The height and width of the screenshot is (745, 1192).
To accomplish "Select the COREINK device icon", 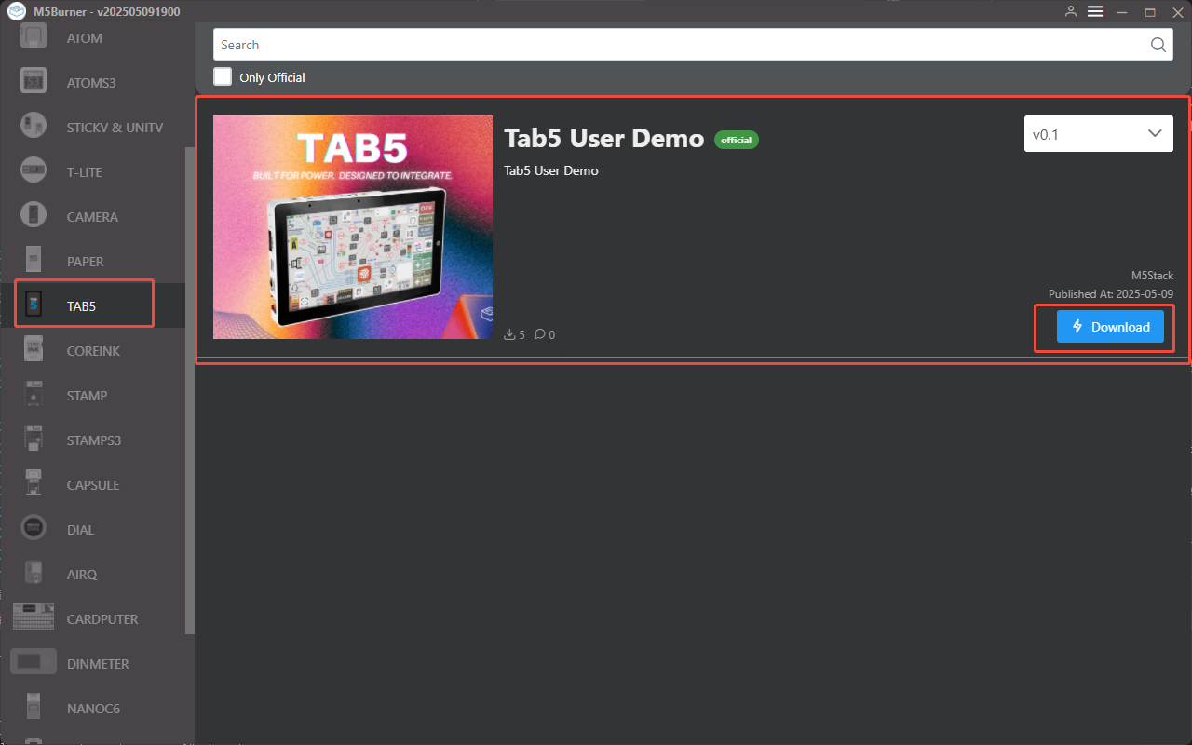I will pos(34,350).
